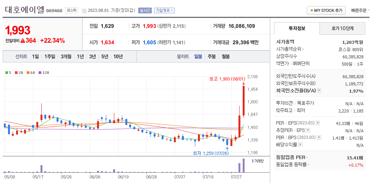Click the 외국인보유주식수(B) value 1,189,772

tap(354, 84)
